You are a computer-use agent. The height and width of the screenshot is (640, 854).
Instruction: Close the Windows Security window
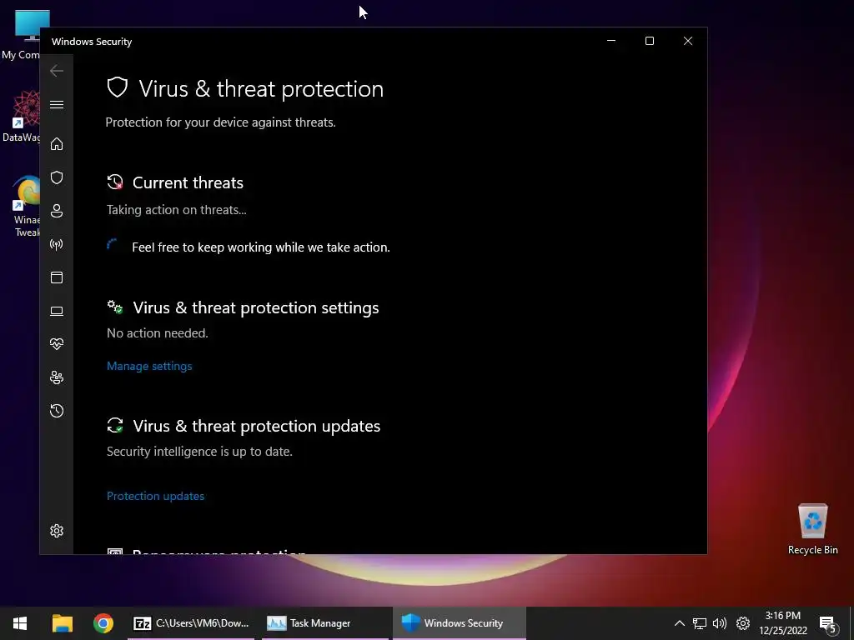(688, 41)
